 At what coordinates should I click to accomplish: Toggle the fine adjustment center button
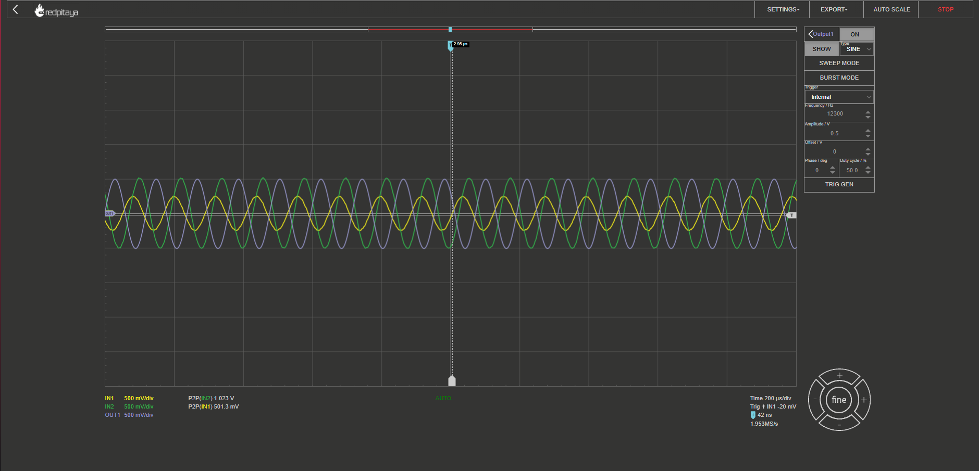coord(839,400)
